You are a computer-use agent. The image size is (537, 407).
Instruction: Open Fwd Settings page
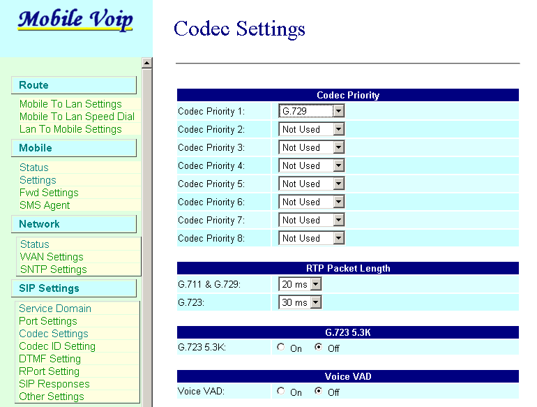[49, 193]
